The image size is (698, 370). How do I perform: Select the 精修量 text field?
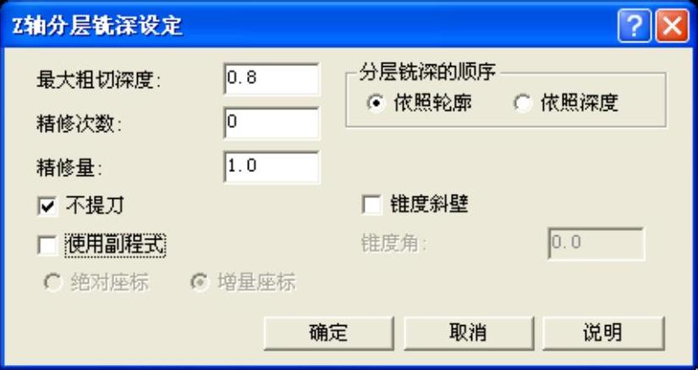click(x=271, y=168)
